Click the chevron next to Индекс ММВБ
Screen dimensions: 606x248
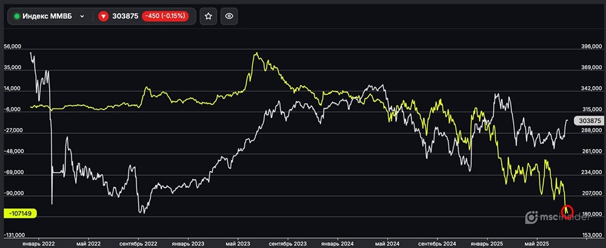click(82, 16)
